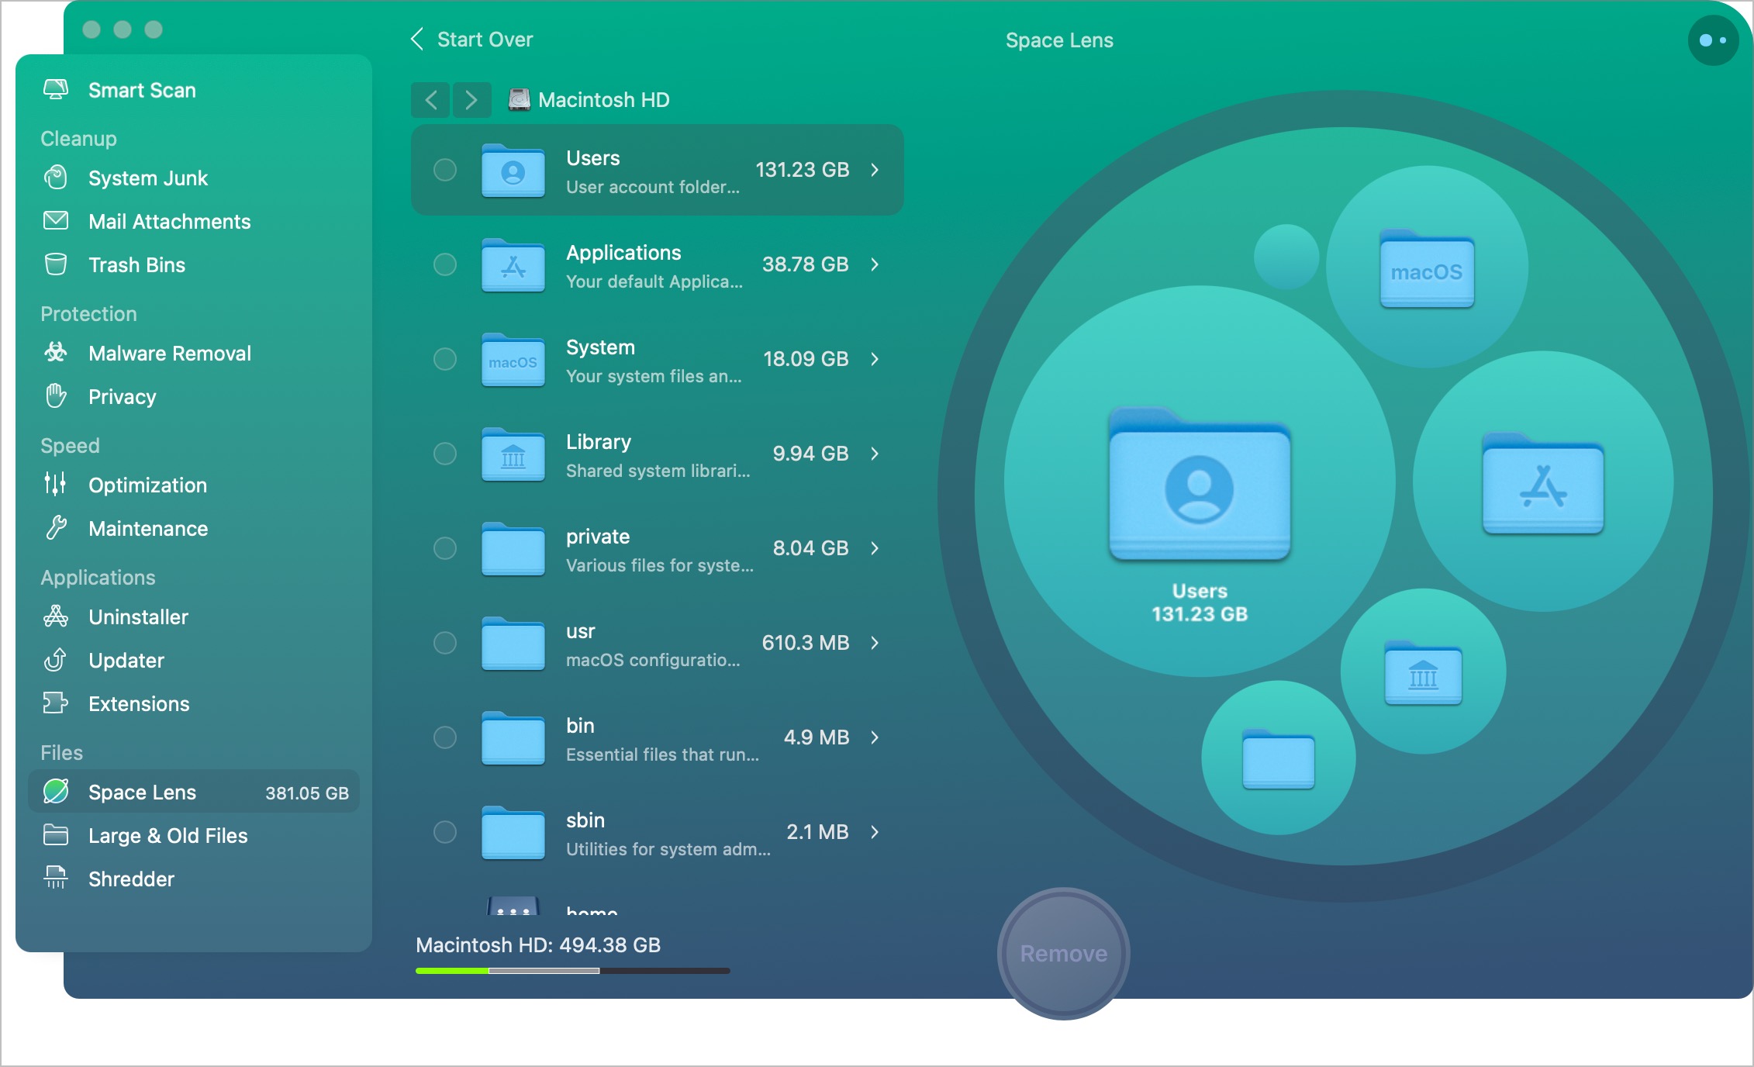The width and height of the screenshot is (1754, 1067).
Task: Drill into the usr folder
Action: (875, 643)
